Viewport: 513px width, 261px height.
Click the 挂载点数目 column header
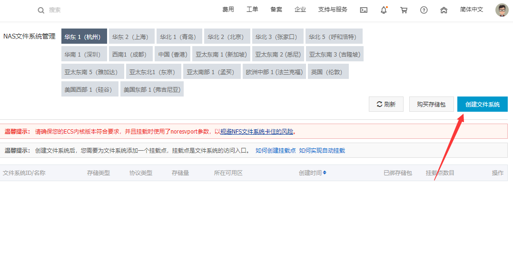coord(440,173)
